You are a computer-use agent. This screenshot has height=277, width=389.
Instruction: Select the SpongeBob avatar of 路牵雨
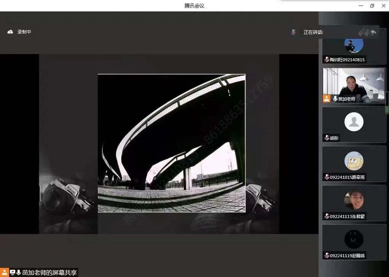click(354, 161)
